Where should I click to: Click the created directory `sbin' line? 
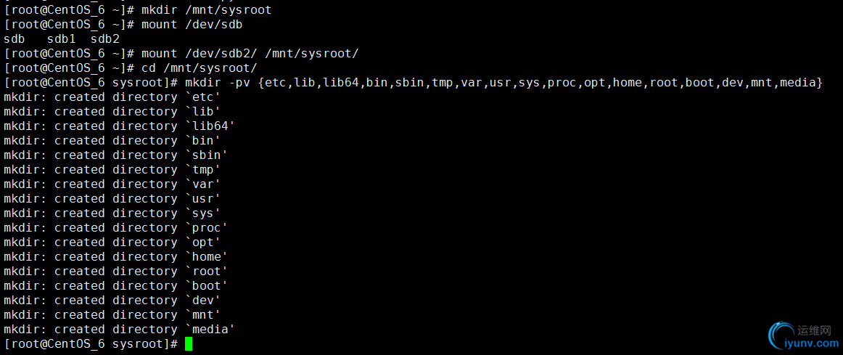pos(115,155)
